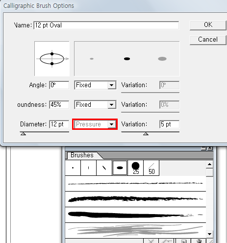Screen dimensions: 227x243
Task: Click New Brush icon in Brushes panel
Action: click(183, 241)
